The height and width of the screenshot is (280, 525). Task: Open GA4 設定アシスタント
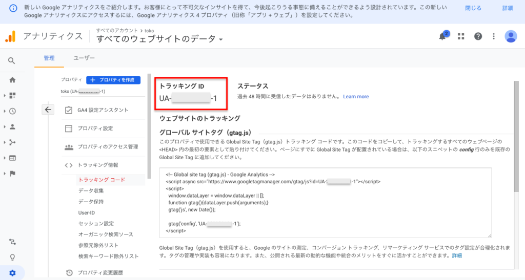click(x=103, y=110)
